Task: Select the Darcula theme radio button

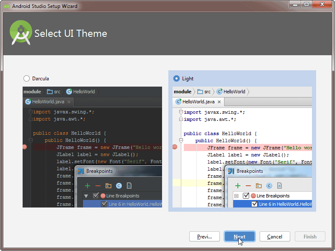Action: coord(26,79)
